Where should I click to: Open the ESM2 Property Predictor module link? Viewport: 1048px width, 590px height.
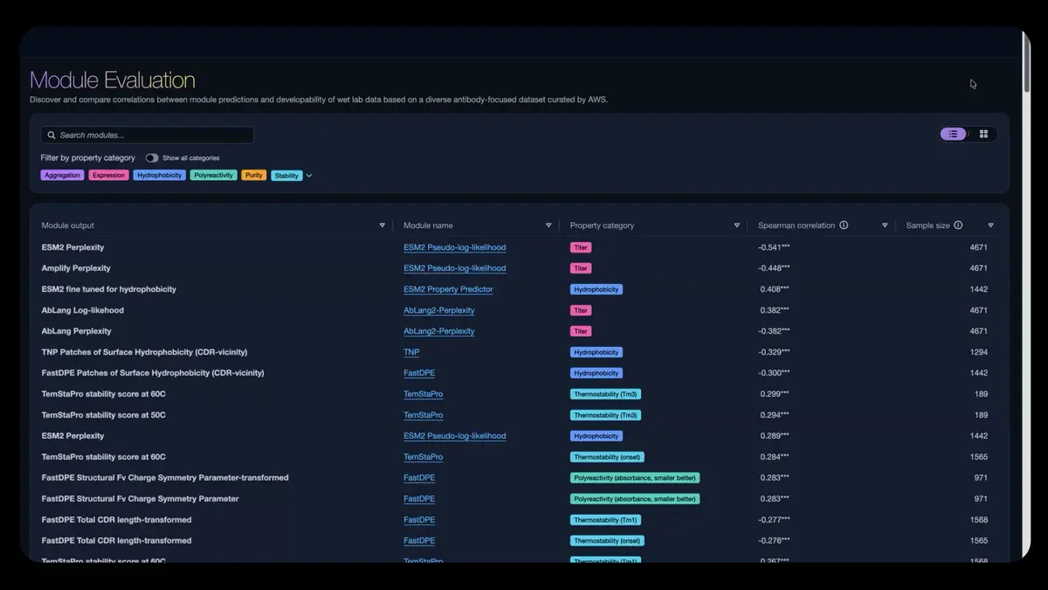(x=448, y=289)
